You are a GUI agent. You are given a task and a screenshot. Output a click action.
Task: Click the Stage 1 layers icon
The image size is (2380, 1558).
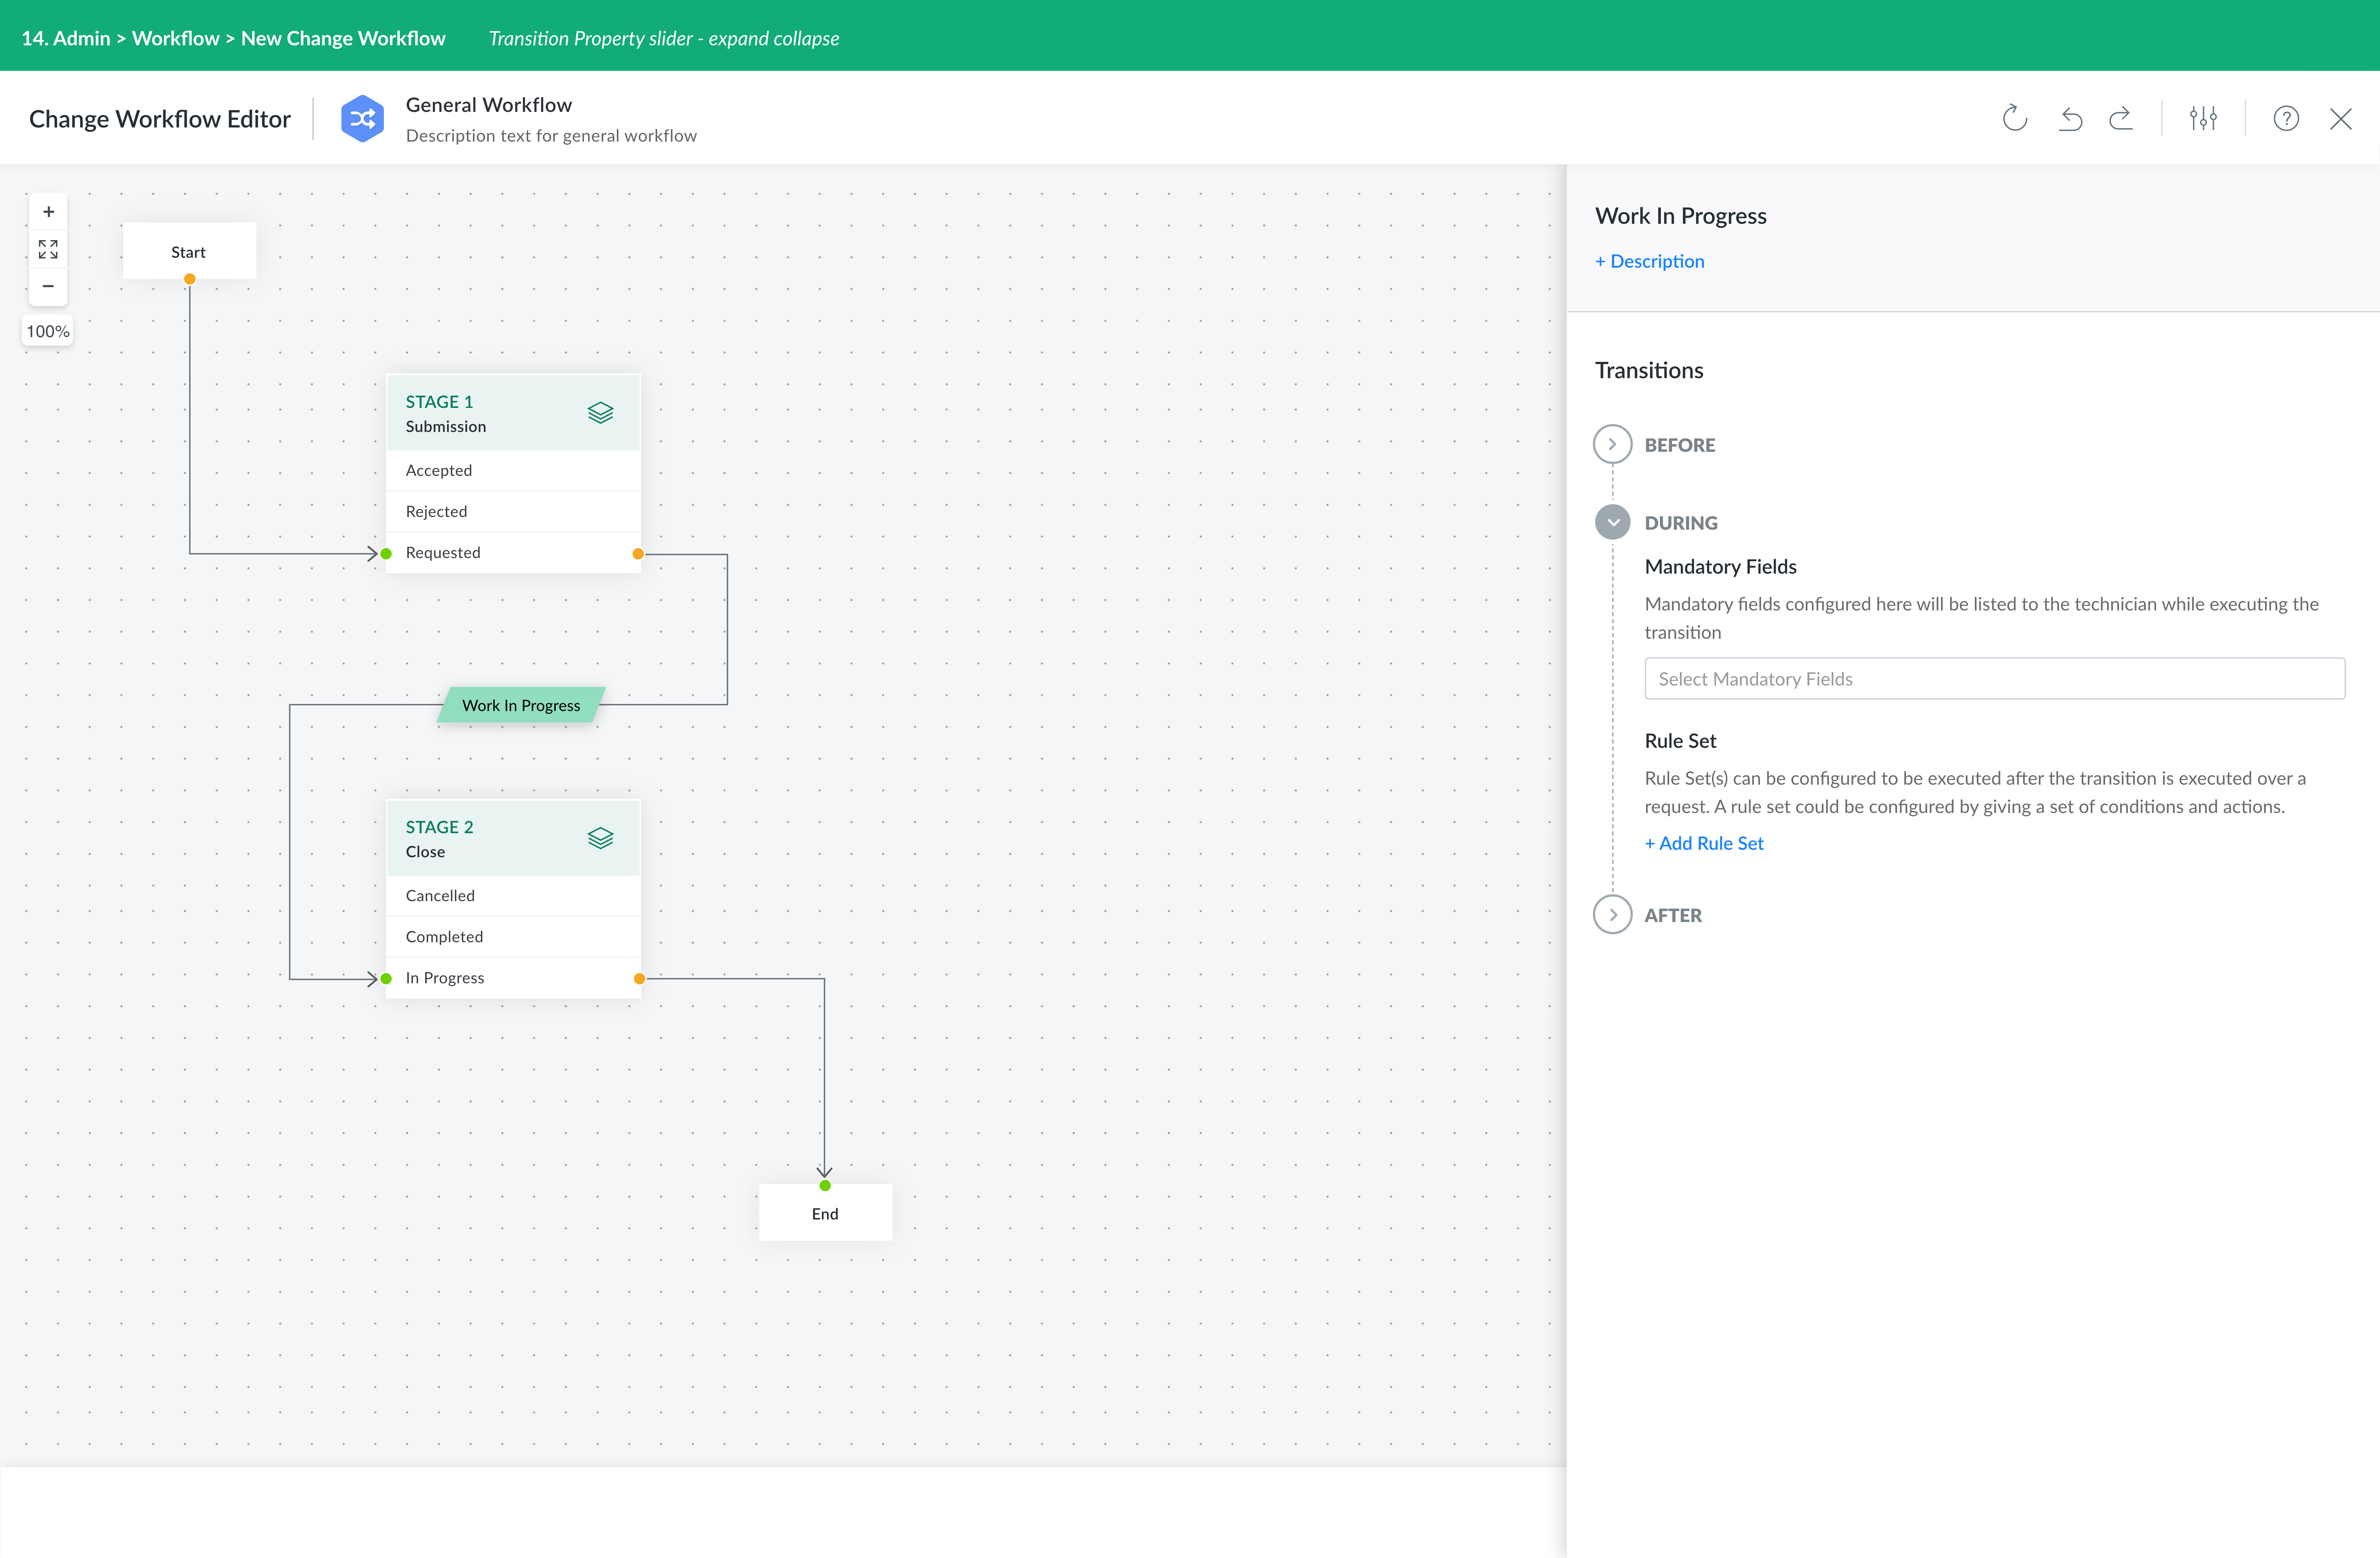(x=600, y=413)
